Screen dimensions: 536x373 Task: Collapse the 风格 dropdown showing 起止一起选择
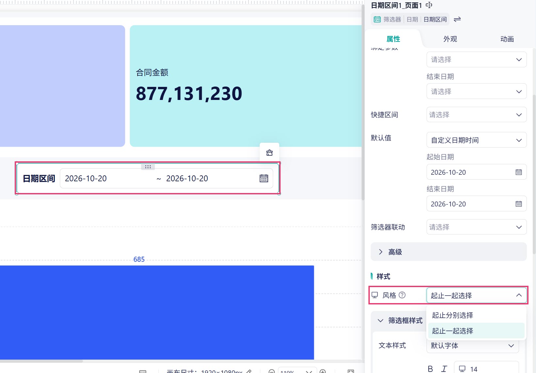(477, 295)
